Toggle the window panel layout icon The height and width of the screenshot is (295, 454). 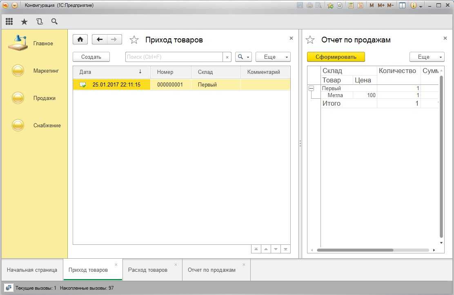(x=402, y=5)
